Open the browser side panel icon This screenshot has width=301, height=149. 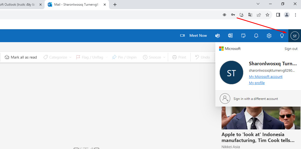coord(278,15)
